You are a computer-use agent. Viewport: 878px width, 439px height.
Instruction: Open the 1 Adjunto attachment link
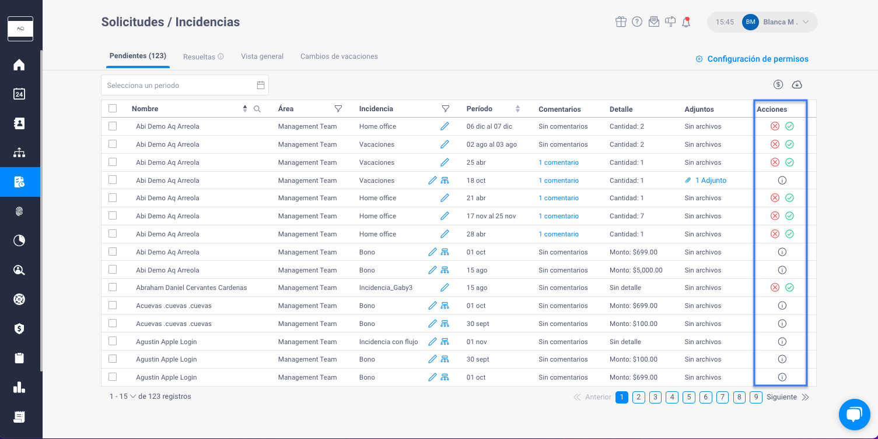click(x=706, y=180)
